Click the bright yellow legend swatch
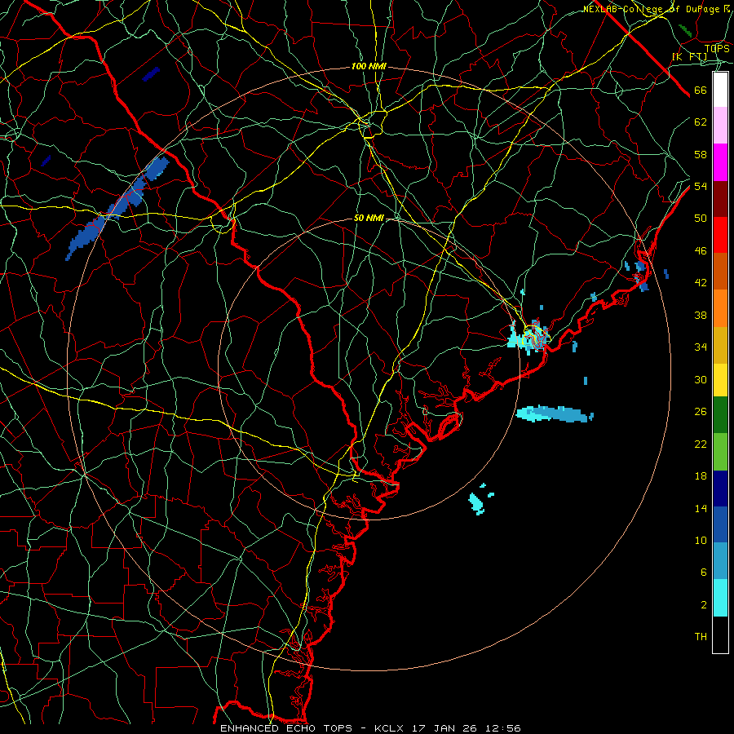 click(720, 380)
